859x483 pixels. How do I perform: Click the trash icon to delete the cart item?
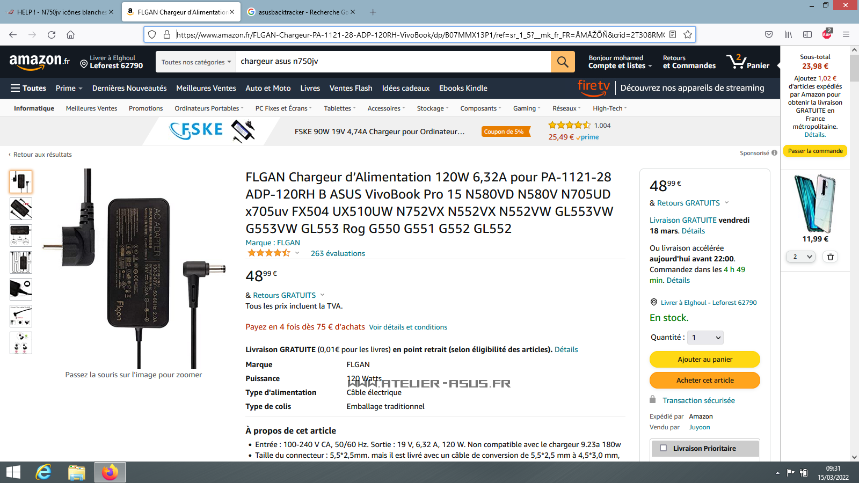[830, 257]
